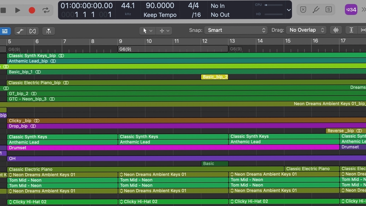Screen dimensions: 366x206
Task: Open the LCD display mode chevron menu
Action: pyautogui.click(x=289, y=10)
